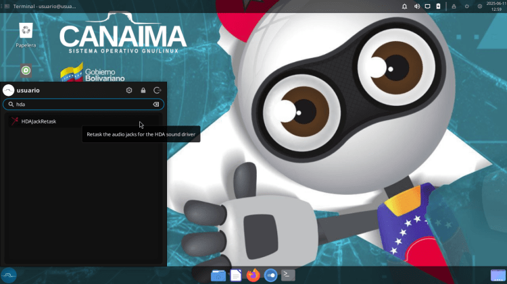Open the HDAJackRetask search result
507x284 pixels.
(x=39, y=121)
